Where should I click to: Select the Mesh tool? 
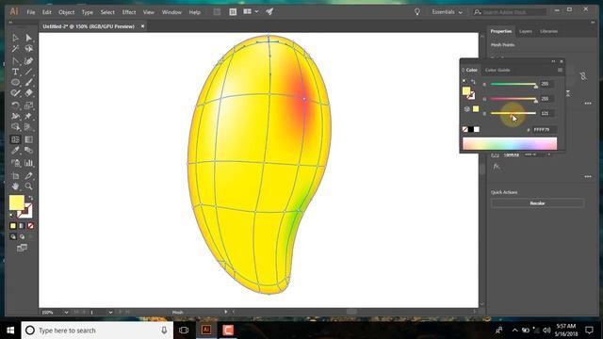pos(15,139)
